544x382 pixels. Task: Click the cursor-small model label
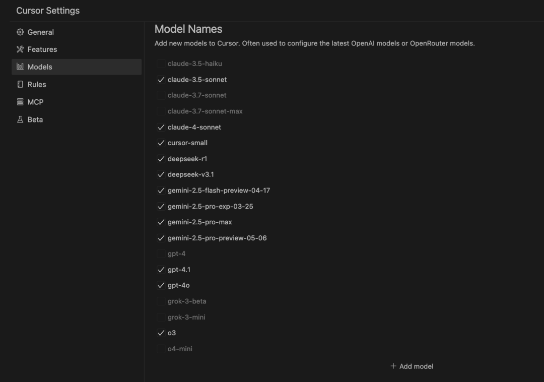(186, 143)
